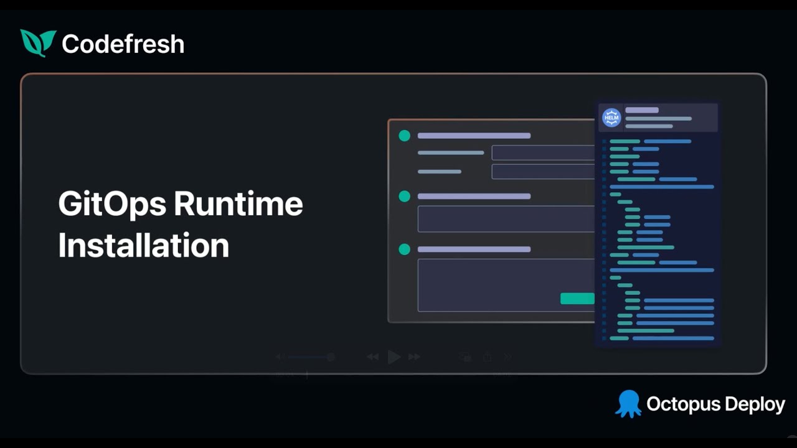Click the Codefresh leaf logo icon
The height and width of the screenshot is (448, 797).
click(x=38, y=43)
